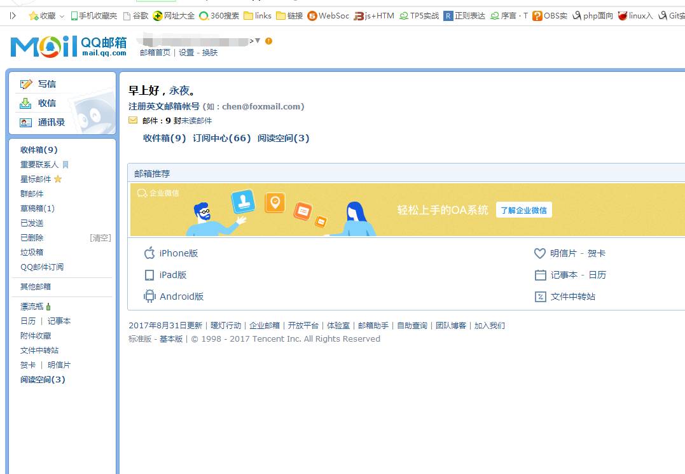Open 记事本 in sidebar
Viewport: 685px width, 474px height.
point(59,321)
